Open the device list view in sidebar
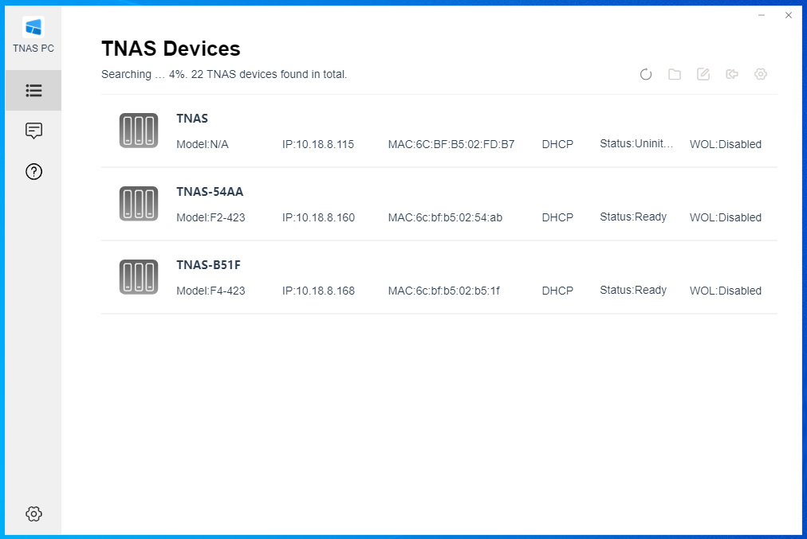Screen dimensions: 807x539 pyautogui.click(x=33, y=90)
